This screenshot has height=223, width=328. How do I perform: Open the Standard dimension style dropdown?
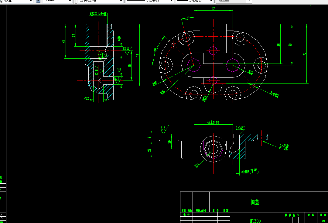click(x=57, y=1)
